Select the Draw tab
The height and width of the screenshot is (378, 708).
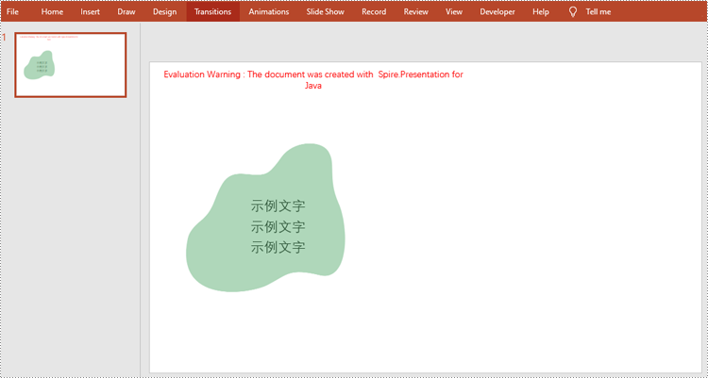pos(126,11)
